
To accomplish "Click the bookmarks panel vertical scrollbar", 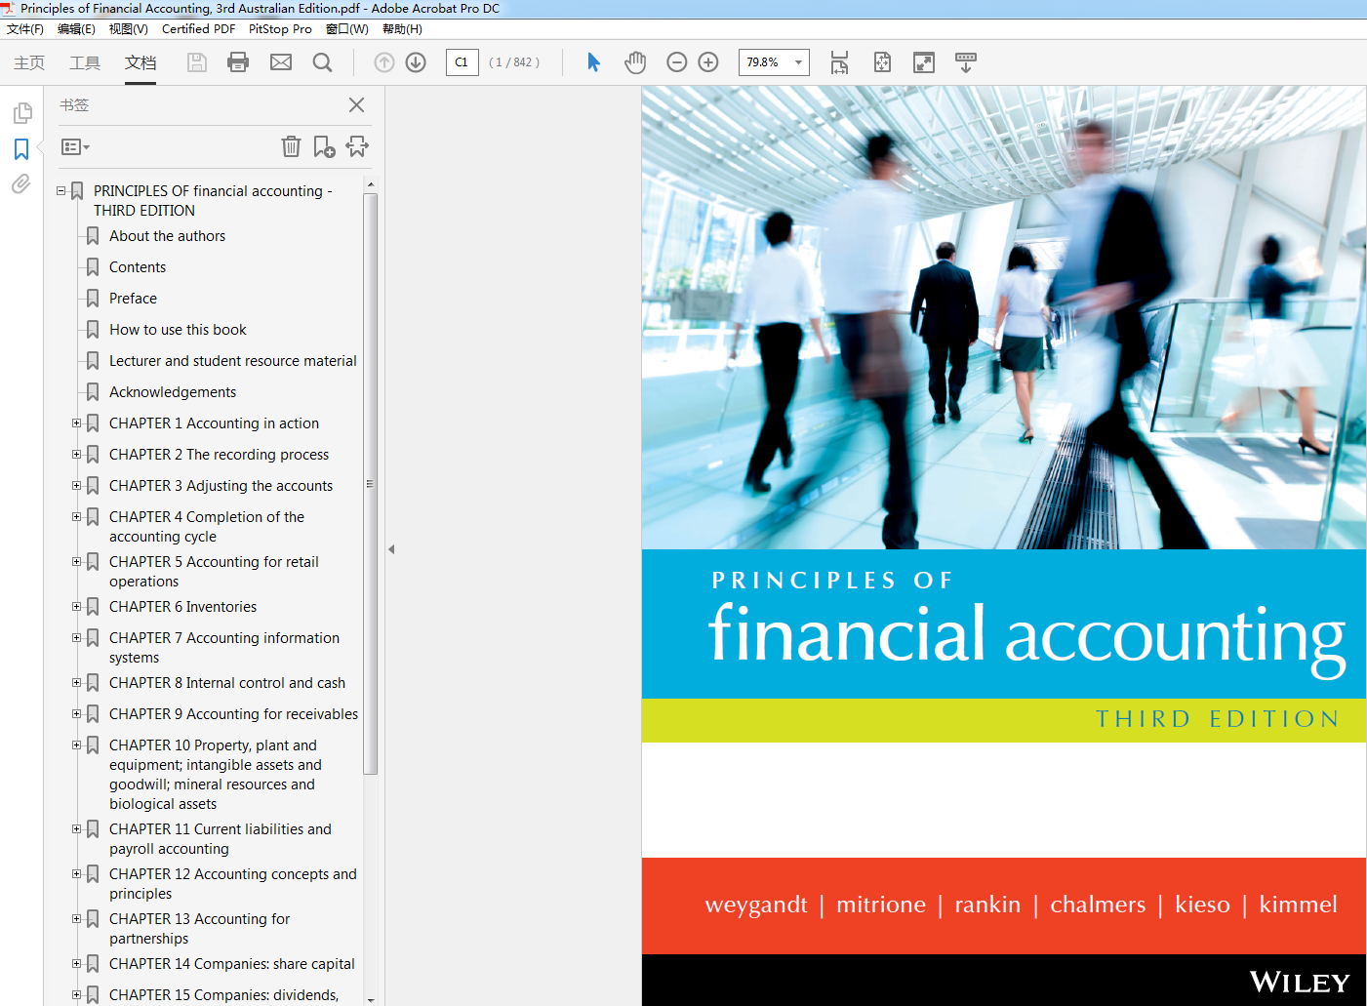I will coord(370,484).
